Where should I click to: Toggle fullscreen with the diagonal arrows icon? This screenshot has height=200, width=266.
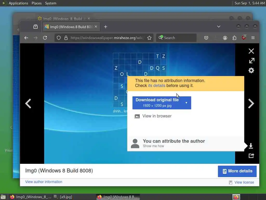pos(251,61)
